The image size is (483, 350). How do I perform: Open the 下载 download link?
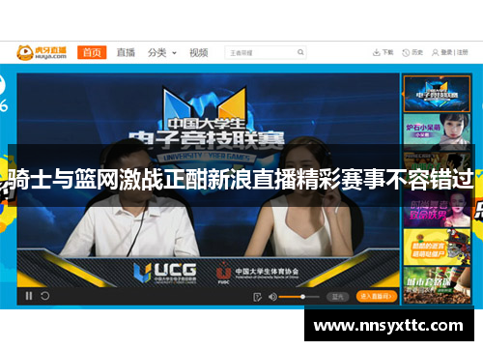383,52
